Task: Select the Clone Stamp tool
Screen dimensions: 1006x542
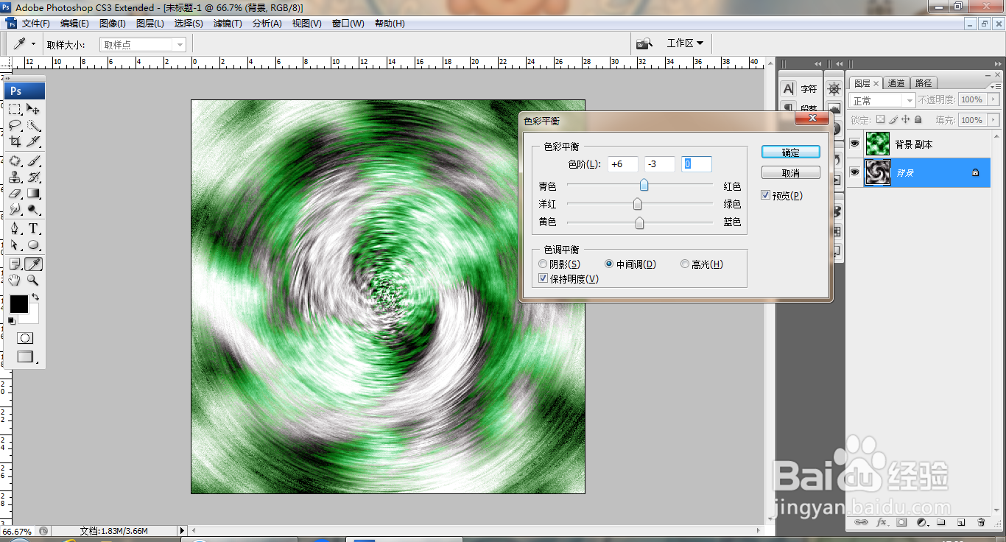Action: (x=15, y=177)
